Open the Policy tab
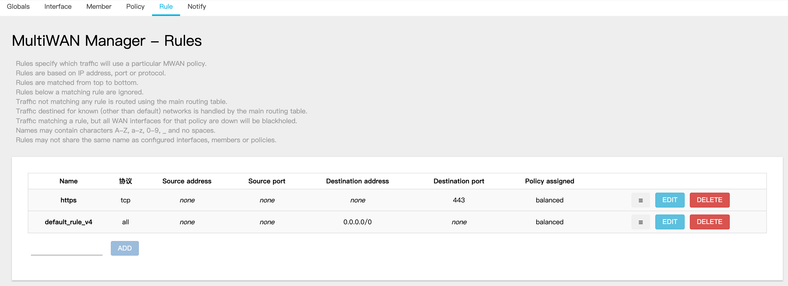The width and height of the screenshot is (788, 286). coord(135,7)
